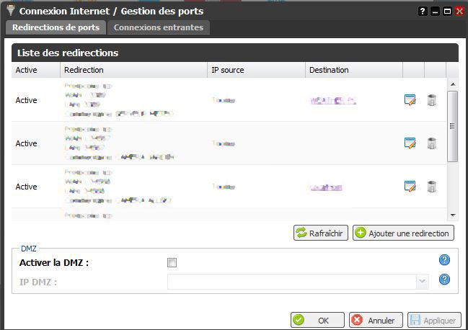Click Rafraîchir to reload the list
This screenshot has height=330, width=468.
point(321,233)
